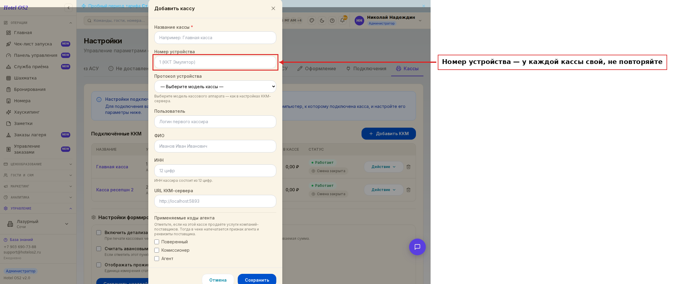674x284 pixels.
Task: Open the color theme palette icon
Action: [312, 21]
